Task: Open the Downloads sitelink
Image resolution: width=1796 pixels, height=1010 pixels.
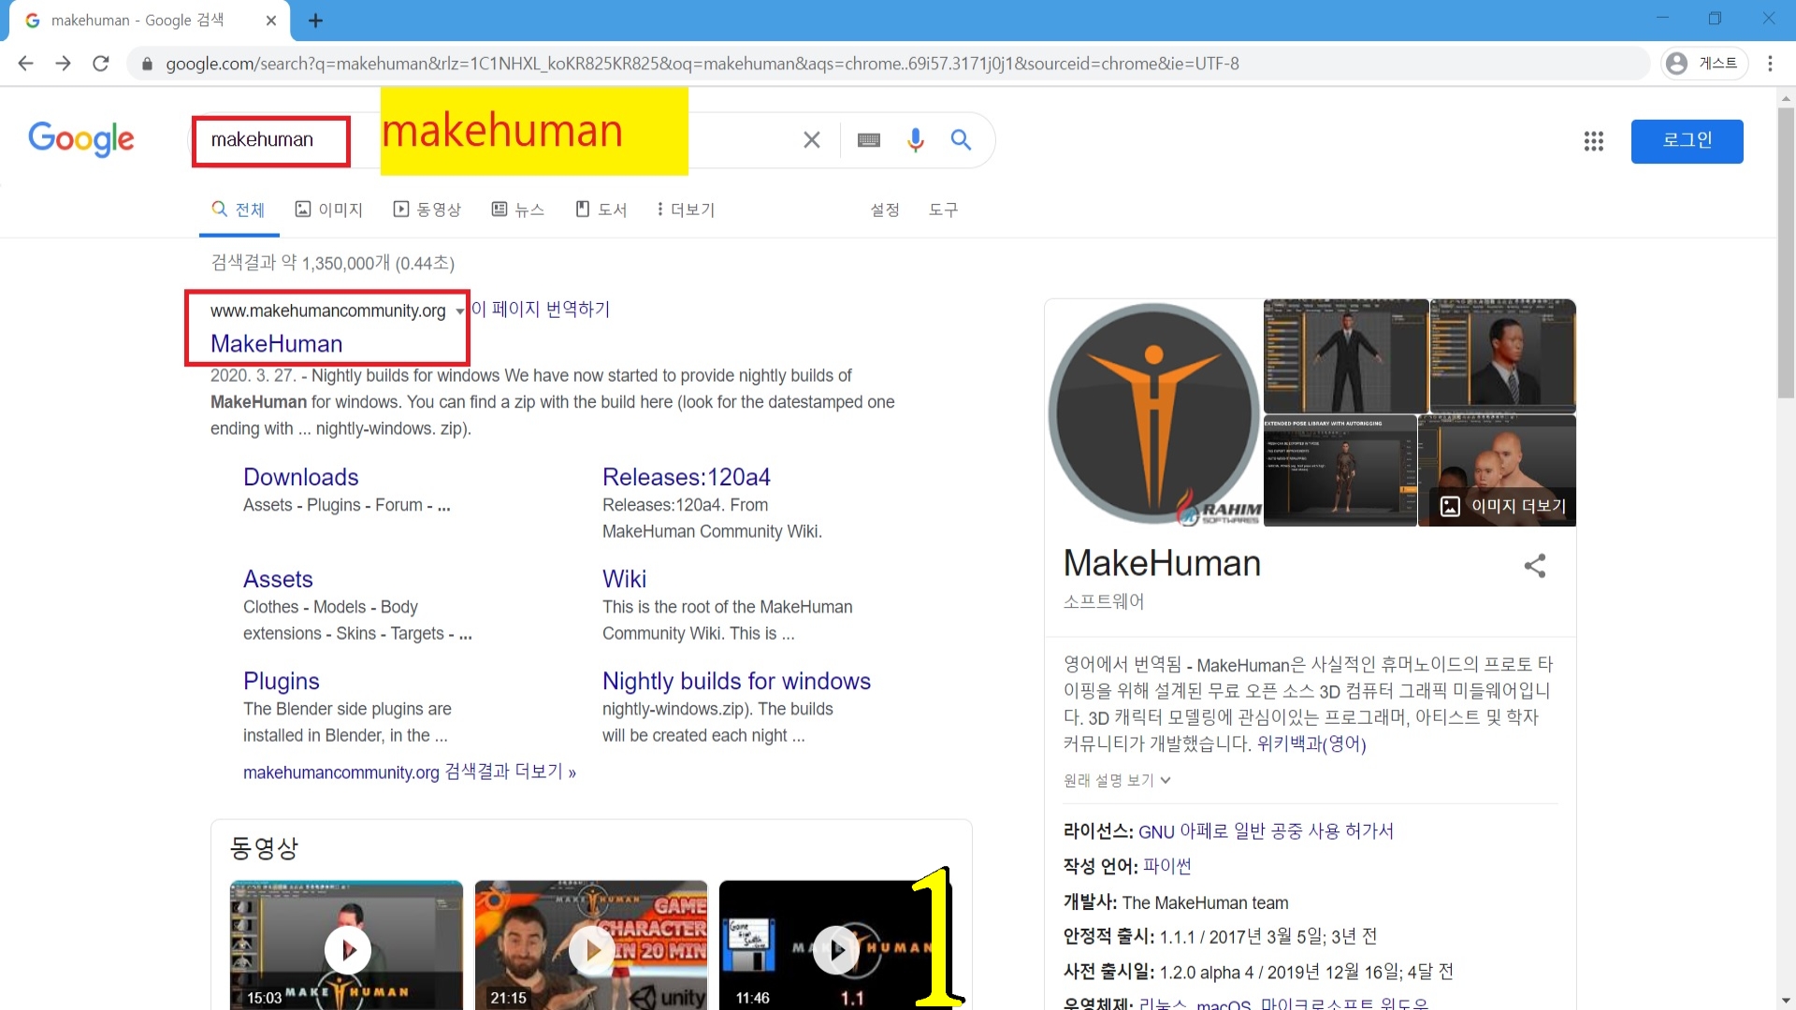Action: tap(301, 477)
